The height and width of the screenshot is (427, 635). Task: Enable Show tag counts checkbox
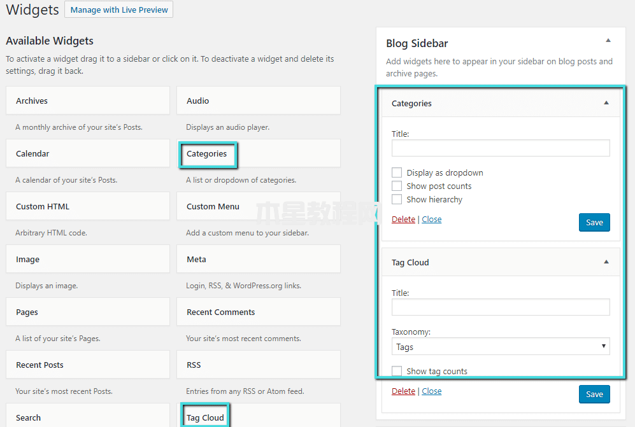click(397, 371)
